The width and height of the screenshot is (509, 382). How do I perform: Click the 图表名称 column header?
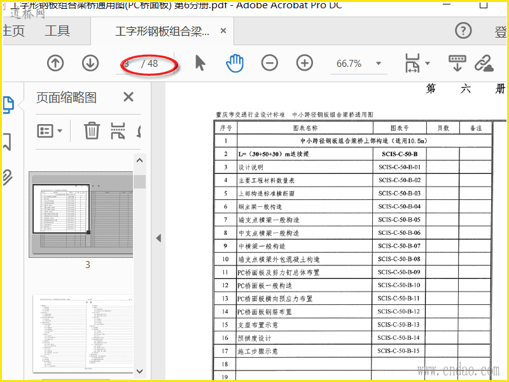(x=305, y=128)
